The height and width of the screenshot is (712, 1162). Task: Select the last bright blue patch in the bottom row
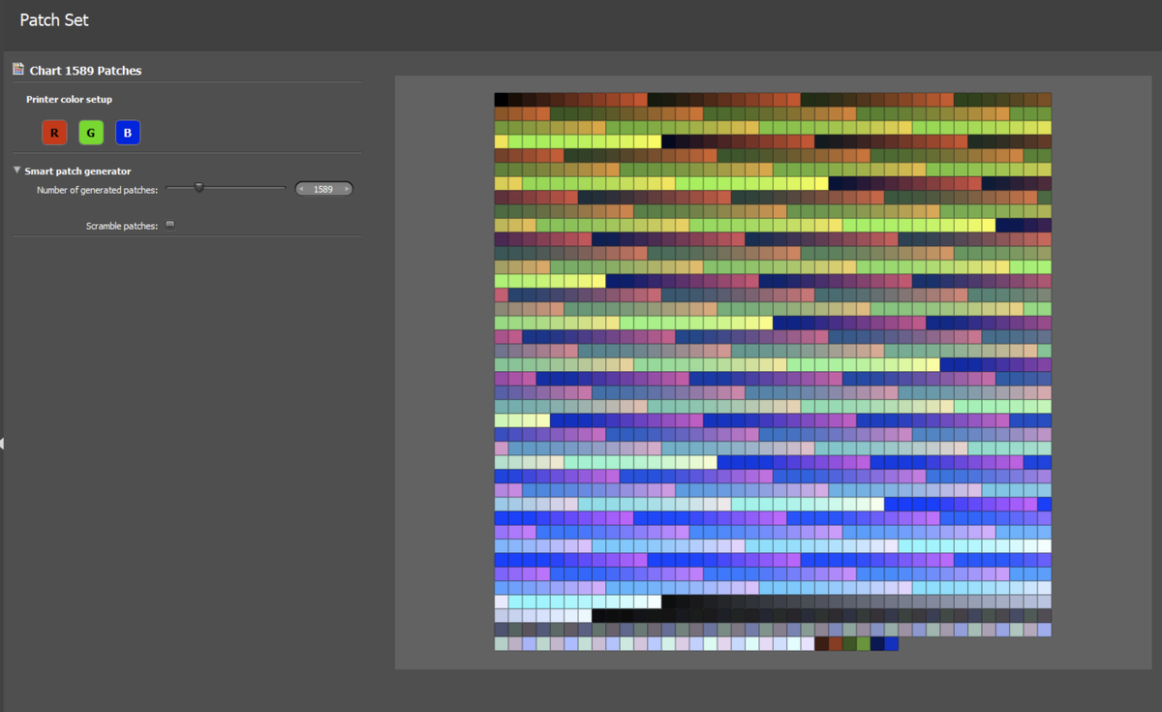coord(891,643)
